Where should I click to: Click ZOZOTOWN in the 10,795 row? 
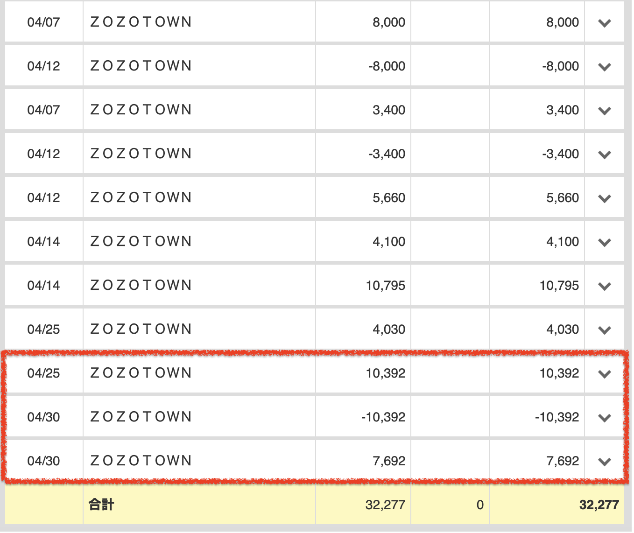(141, 285)
